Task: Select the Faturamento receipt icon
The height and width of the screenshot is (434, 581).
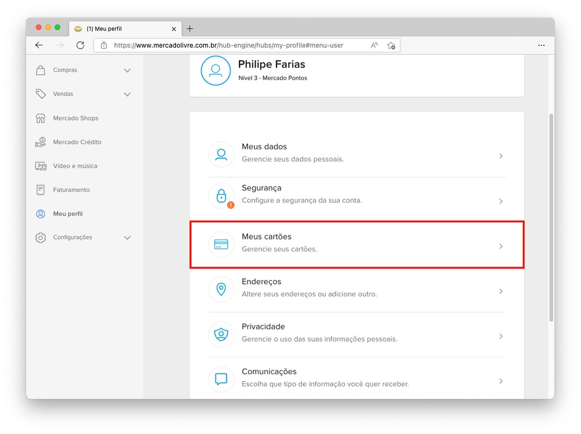Action: tap(40, 190)
